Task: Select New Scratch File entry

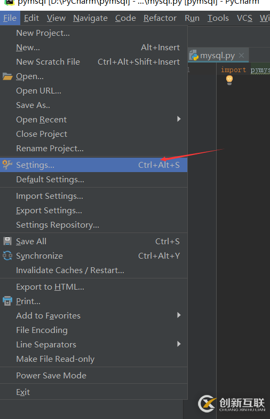Action: point(94,62)
